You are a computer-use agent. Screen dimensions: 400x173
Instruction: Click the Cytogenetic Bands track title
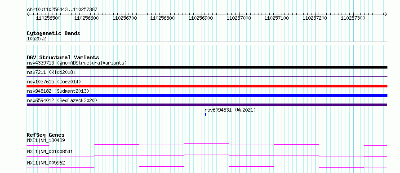(x=53, y=33)
